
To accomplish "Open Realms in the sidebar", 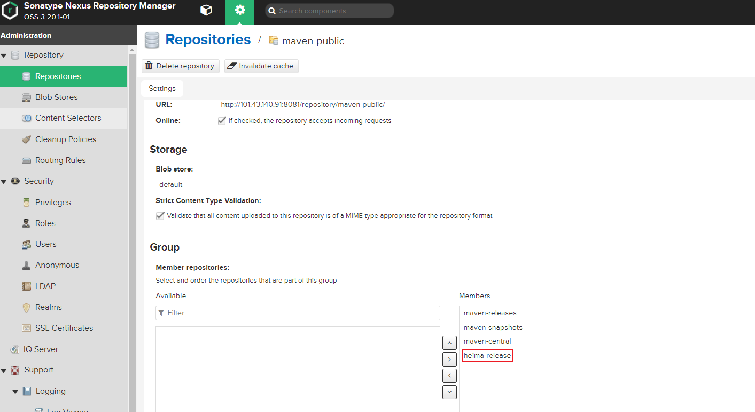I will click(64, 307).
